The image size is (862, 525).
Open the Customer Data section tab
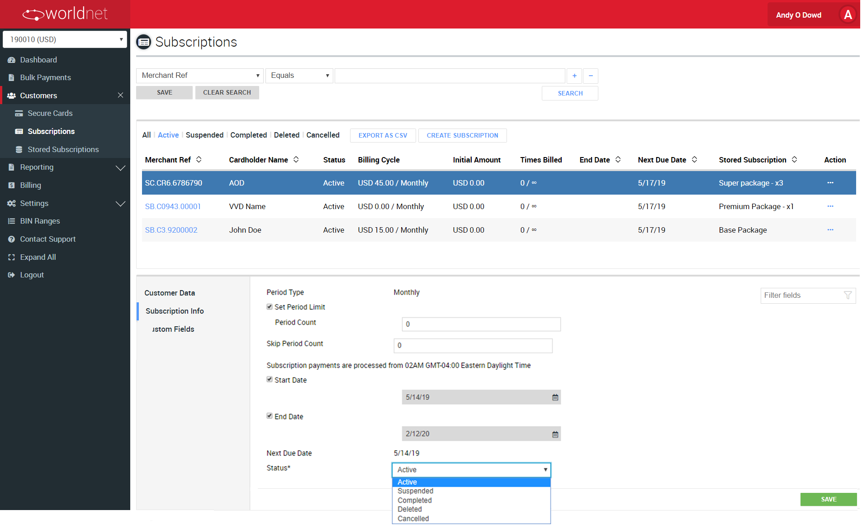[x=170, y=293]
